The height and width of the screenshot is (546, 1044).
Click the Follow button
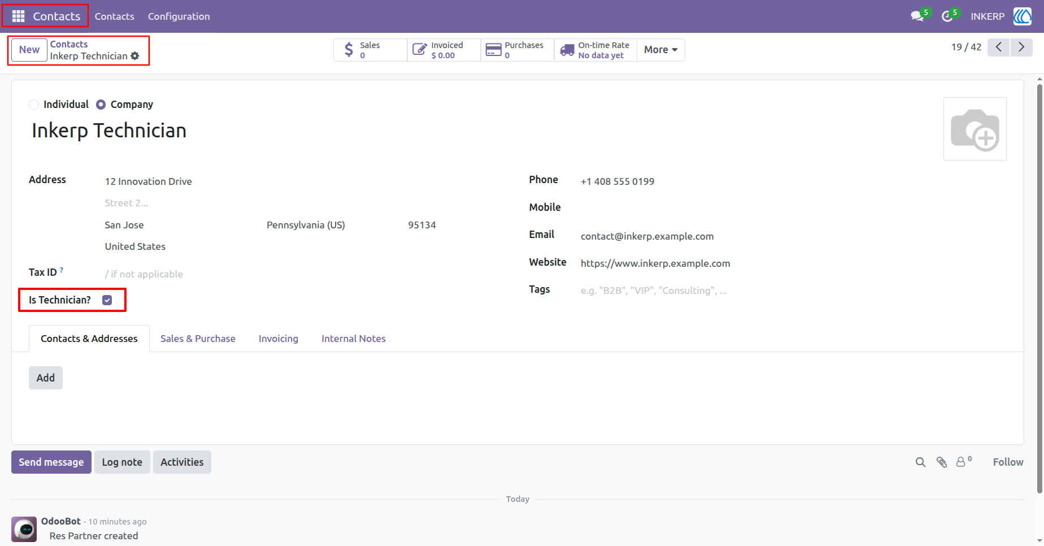(1008, 462)
